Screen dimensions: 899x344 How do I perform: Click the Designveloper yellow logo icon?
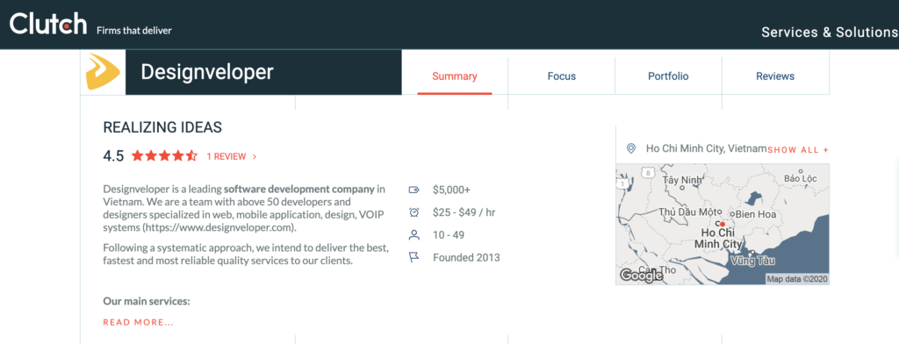[103, 72]
